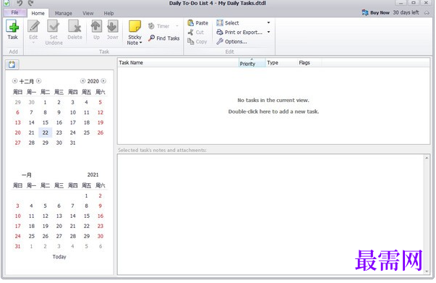Click inside the notes and attachments box
Screen dimensions: 436x283
[x=270, y=214]
